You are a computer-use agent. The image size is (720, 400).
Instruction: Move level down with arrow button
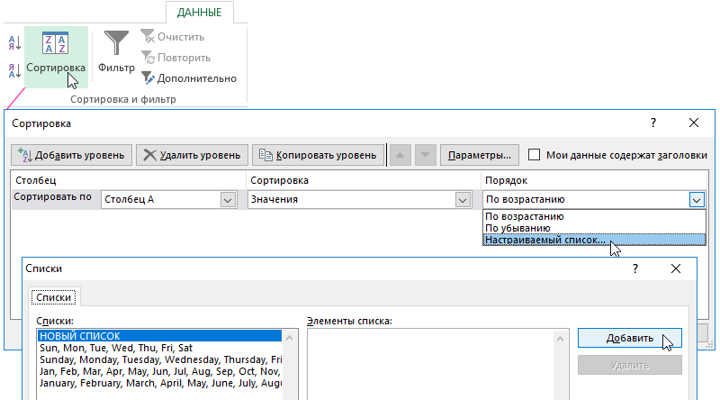tap(425, 155)
